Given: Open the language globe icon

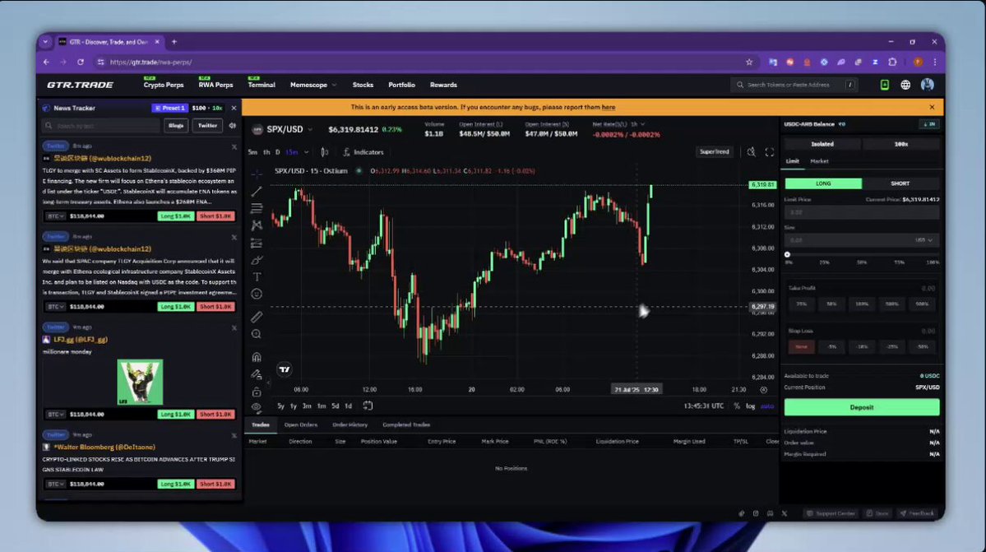Looking at the screenshot, I should point(905,85).
